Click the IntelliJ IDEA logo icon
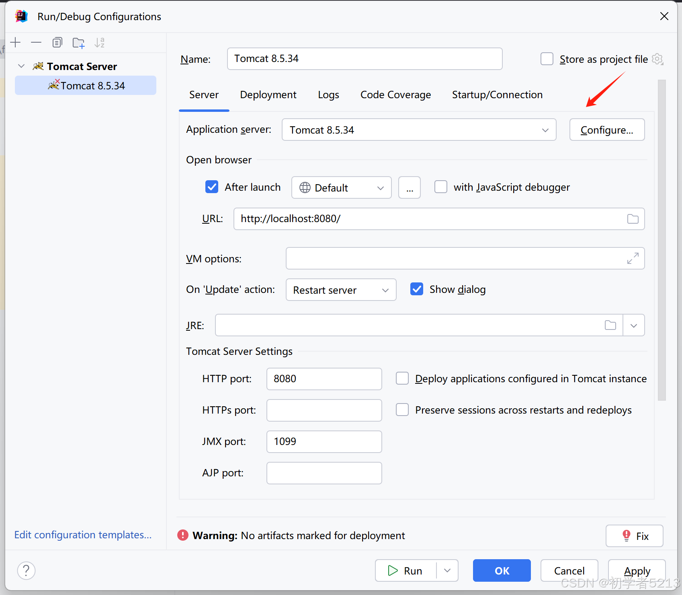 (x=21, y=16)
